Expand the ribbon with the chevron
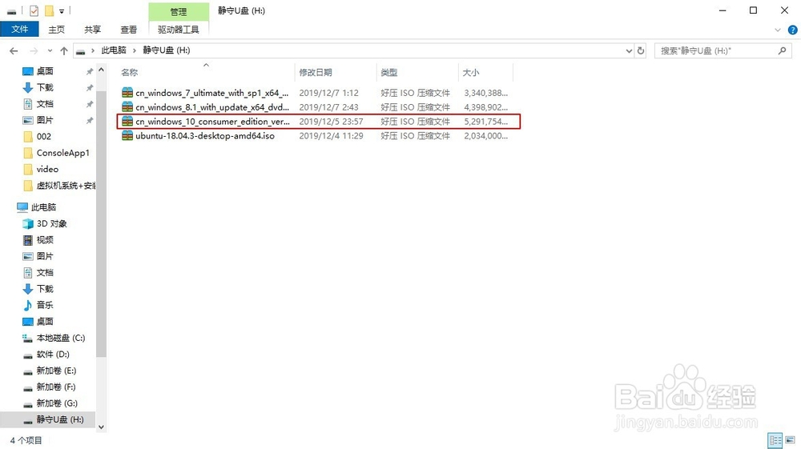The height and width of the screenshot is (449, 801). point(778,30)
